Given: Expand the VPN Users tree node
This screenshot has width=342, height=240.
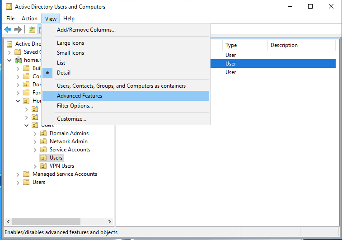Looking at the screenshot, I should click(35, 166).
